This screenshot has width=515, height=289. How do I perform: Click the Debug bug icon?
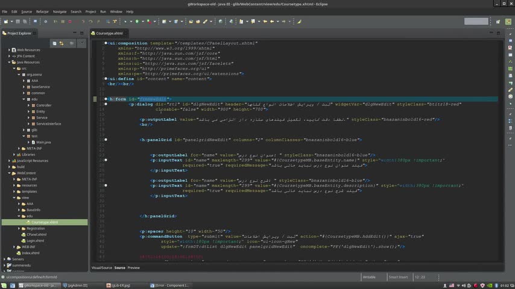(x=125, y=22)
